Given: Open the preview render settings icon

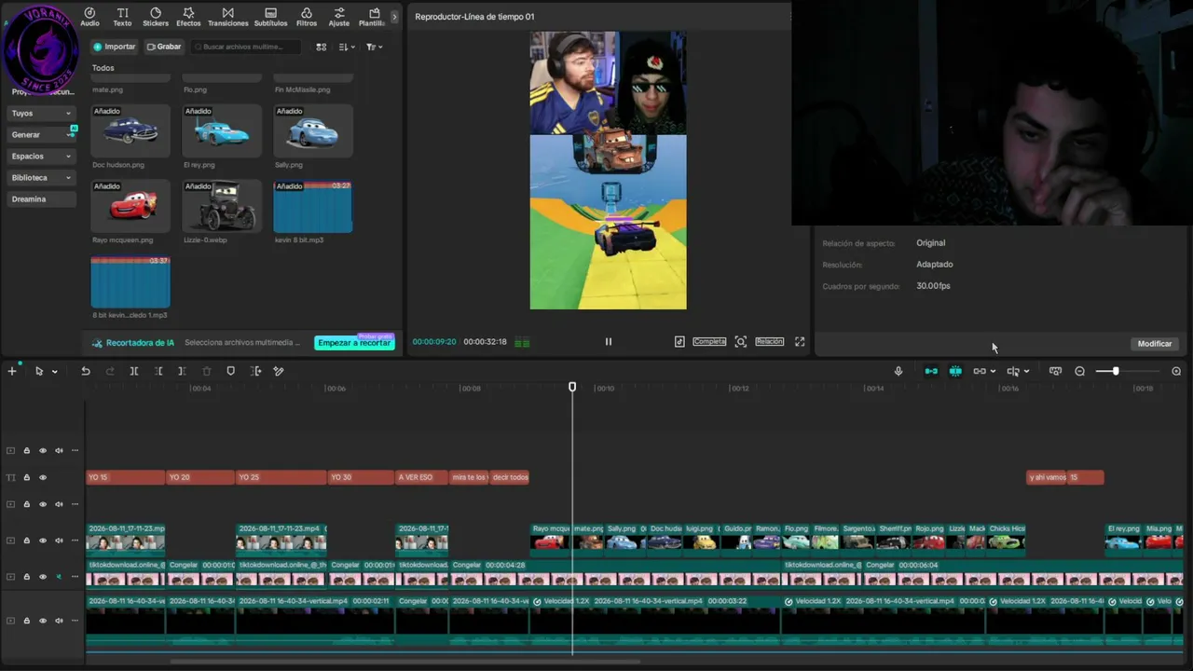Looking at the screenshot, I should 1055,371.
